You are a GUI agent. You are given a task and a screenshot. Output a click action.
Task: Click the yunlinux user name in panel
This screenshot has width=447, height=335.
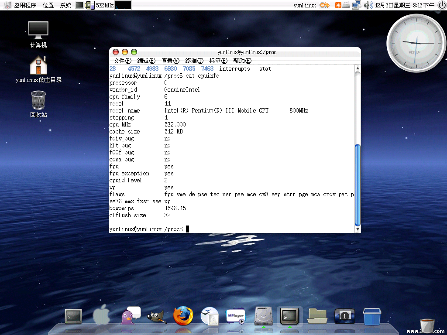click(x=305, y=5)
